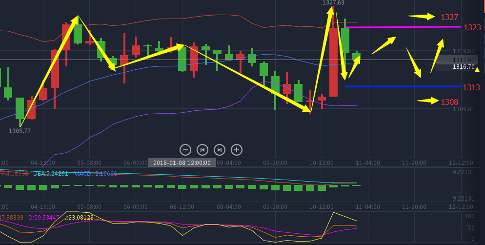Click the 2018-01-08 12:00:00 crosshair date label

click(x=182, y=163)
